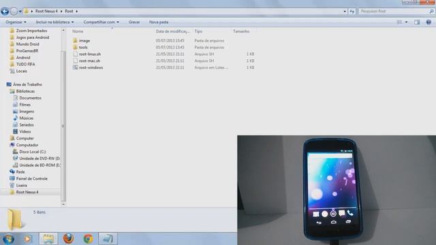Click the Gravar toolbar button

(x=134, y=22)
